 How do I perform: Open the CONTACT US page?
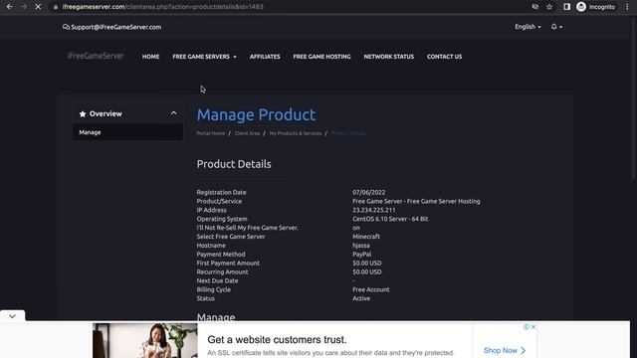coord(445,57)
